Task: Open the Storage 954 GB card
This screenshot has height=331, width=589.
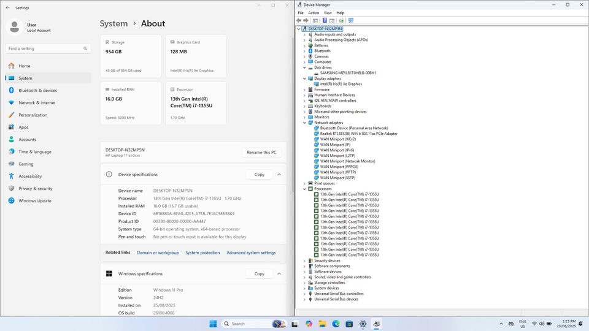Action: tap(131, 56)
